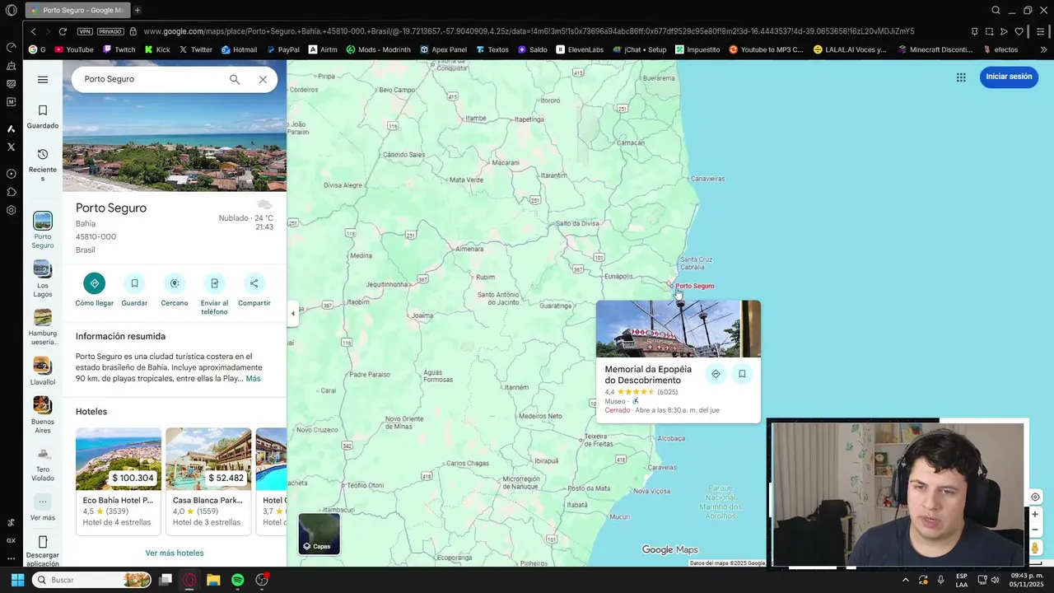1054x593 pixels.
Task: Open Windows Start menu
Action: point(17,580)
